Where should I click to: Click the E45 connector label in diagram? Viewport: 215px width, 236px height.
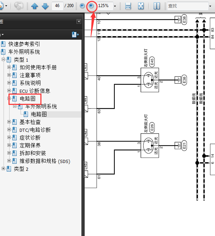pyautogui.click(x=152, y=62)
